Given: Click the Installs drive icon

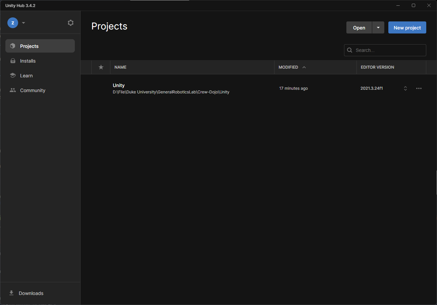Looking at the screenshot, I should click(x=13, y=61).
